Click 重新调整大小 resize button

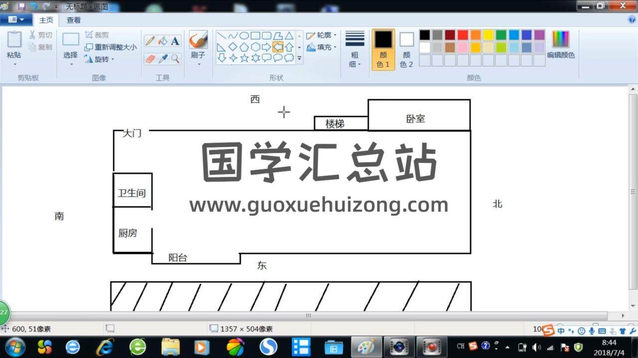[111, 47]
